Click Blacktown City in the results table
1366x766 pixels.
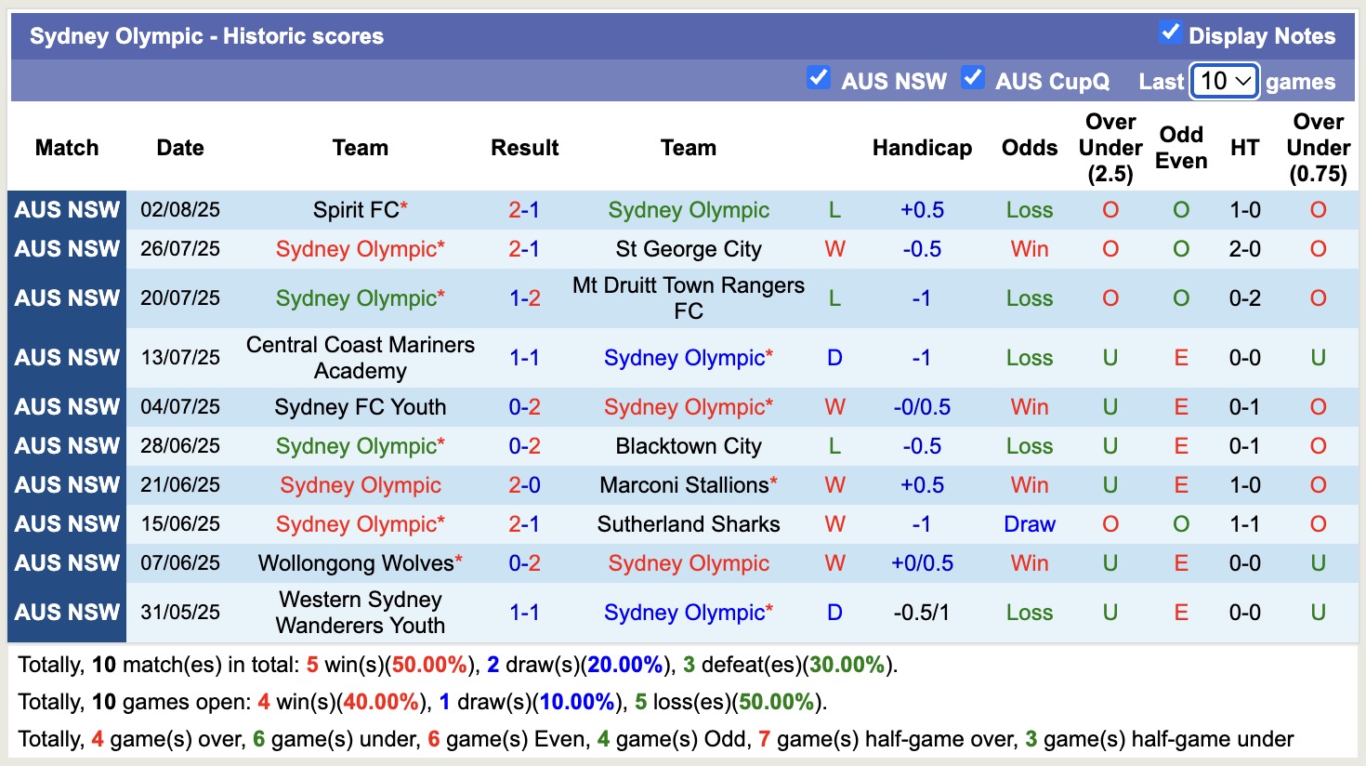688,446
